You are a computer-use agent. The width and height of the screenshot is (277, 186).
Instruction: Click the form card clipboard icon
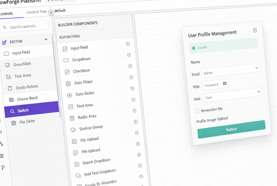255,30
